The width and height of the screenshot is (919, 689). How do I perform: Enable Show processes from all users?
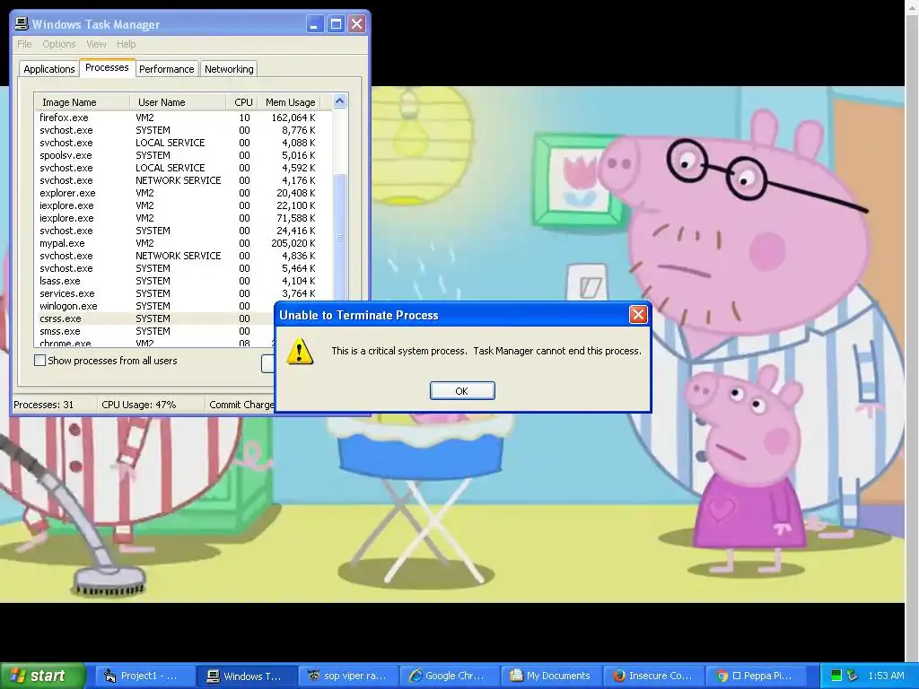pos(39,361)
